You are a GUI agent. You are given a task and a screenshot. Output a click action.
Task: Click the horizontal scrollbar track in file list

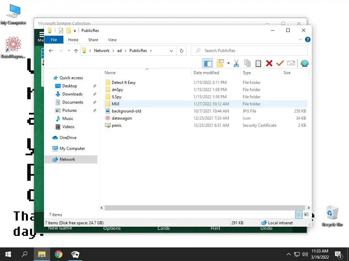click(205, 208)
